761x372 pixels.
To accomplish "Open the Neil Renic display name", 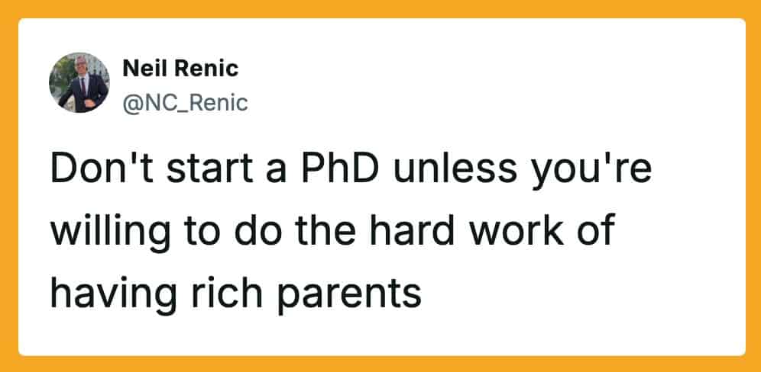I will (x=180, y=69).
